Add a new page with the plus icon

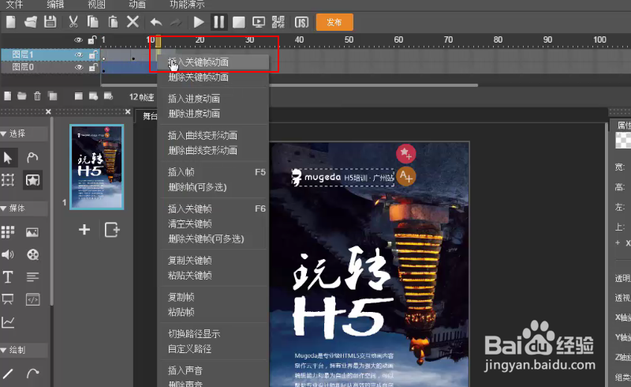[x=84, y=230]
